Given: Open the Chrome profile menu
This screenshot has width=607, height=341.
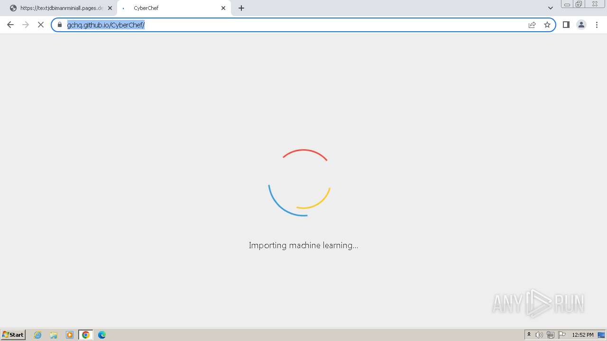Looking at the screenshot, I should click(x=581, y=25).
